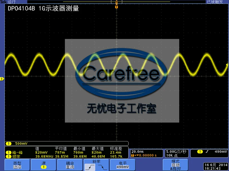
Task: Click the 峰-峰 measurement label
Action: [x=17, y=152]
